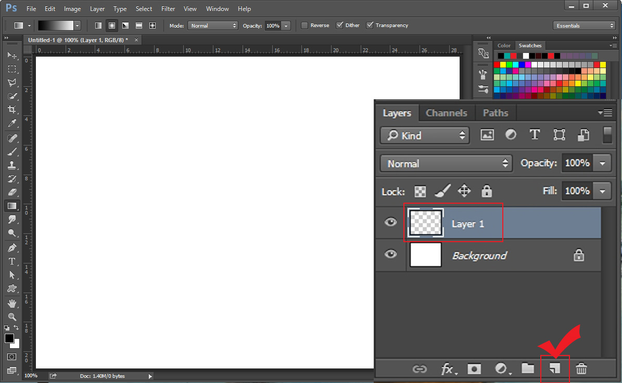
Task: Open the gradient picker dropdown arrow
Action: (78, 26)
